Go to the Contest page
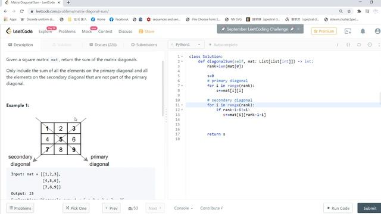The image size is (381, 214). (x=105, y=32)
